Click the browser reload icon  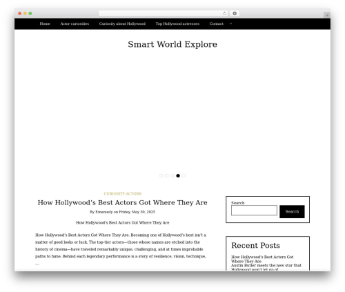224,14
